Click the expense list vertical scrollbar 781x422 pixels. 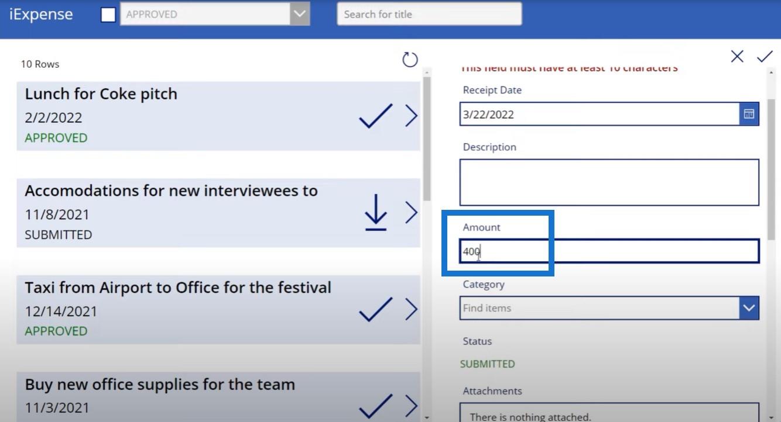click(x=426, y=139)
